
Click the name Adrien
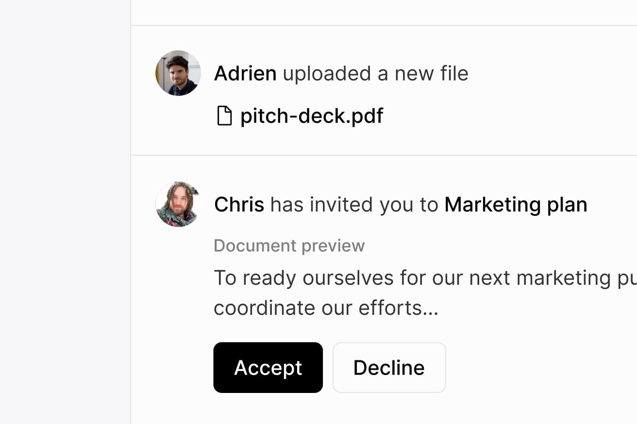[x=245, y=74]
